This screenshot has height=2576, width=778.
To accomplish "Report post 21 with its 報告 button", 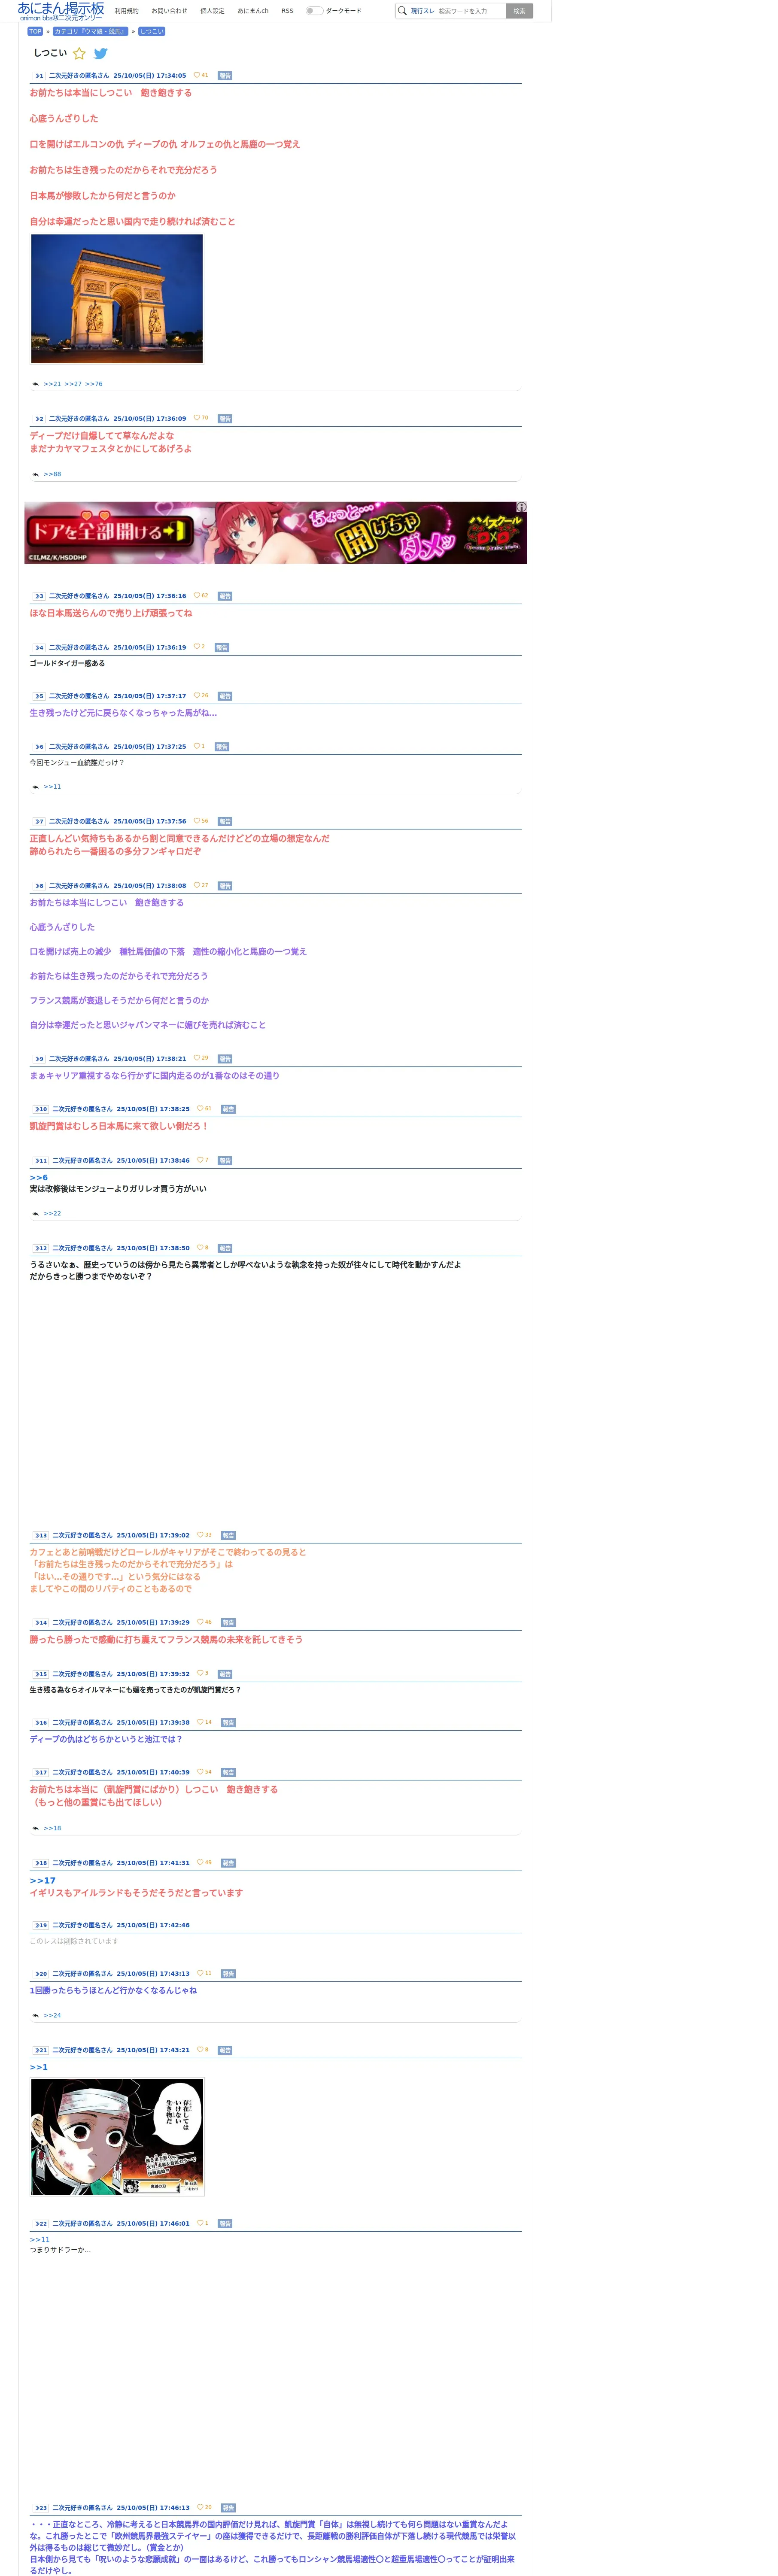I will [225, 2050].
